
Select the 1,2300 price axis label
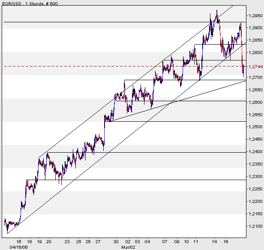pyautogui.click(x=255, y=177)
